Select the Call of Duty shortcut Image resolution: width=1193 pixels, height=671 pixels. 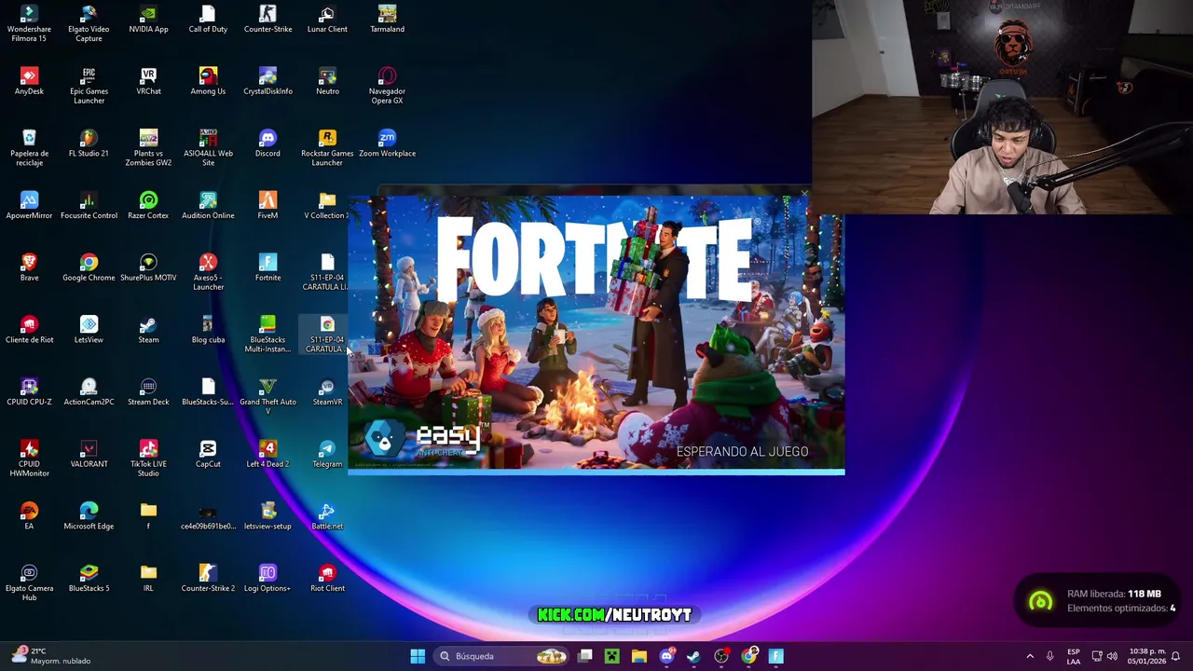208,20
